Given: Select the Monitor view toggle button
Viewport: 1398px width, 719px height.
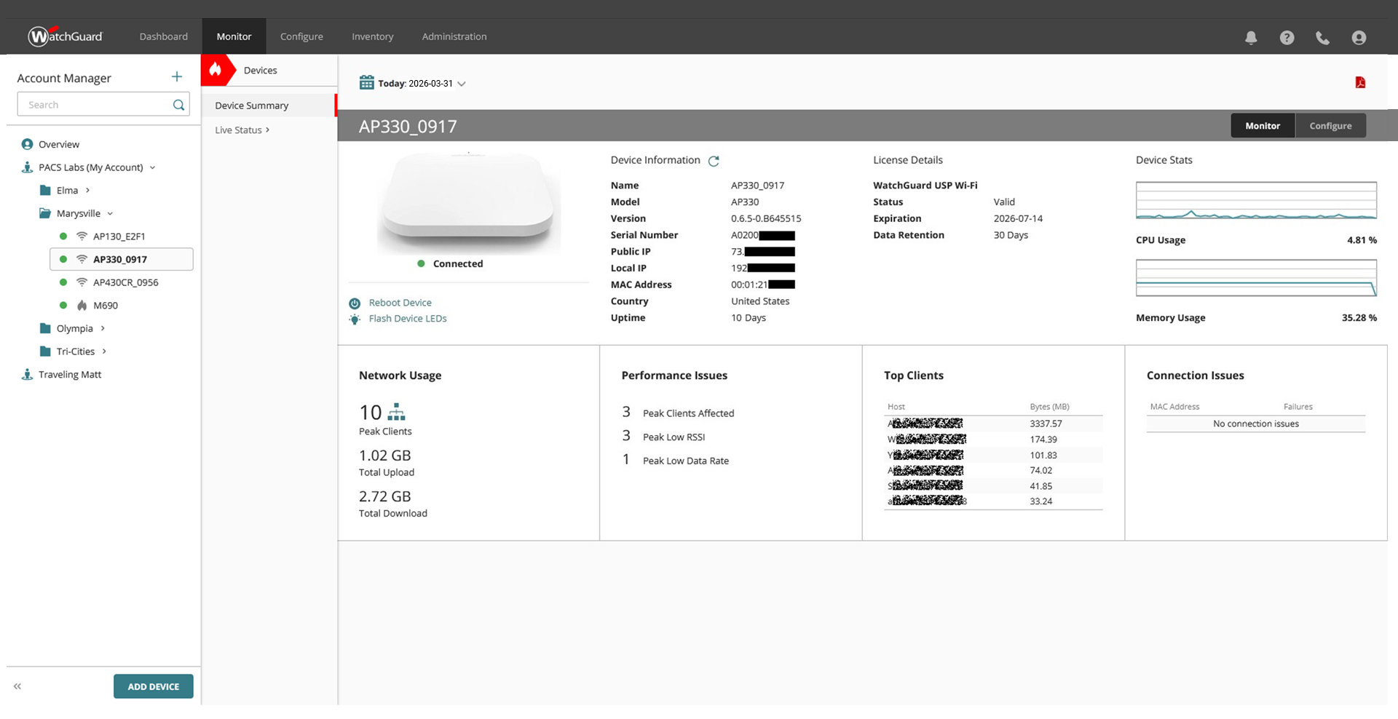Looking at the screenshot, I should [1262, 126].
